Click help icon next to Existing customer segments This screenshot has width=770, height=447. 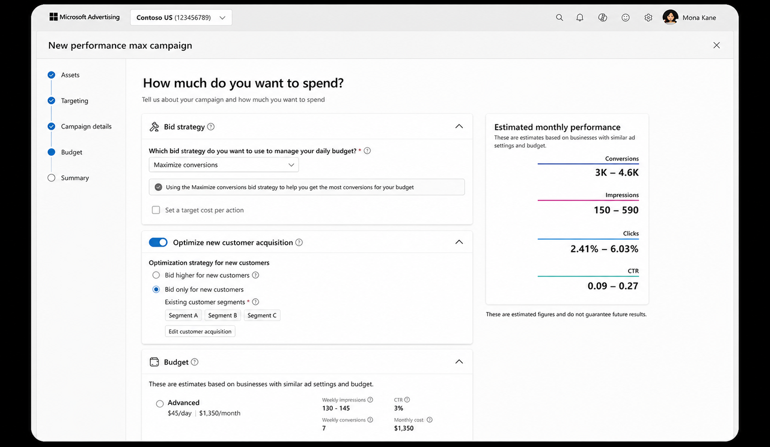point(256,302)
